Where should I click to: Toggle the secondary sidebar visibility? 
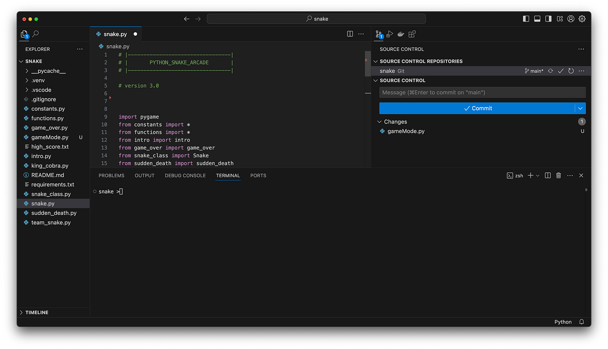(x=548, y=18)
